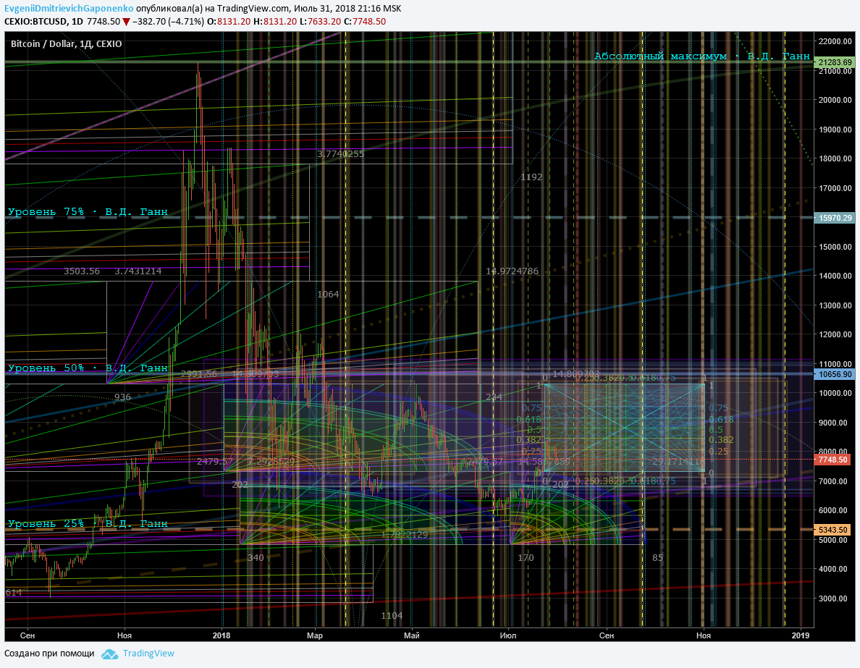Screen dimensions: 860x668
Task: Click the red 7748.50 current price axis label
Action: click(x=833, y=460)
